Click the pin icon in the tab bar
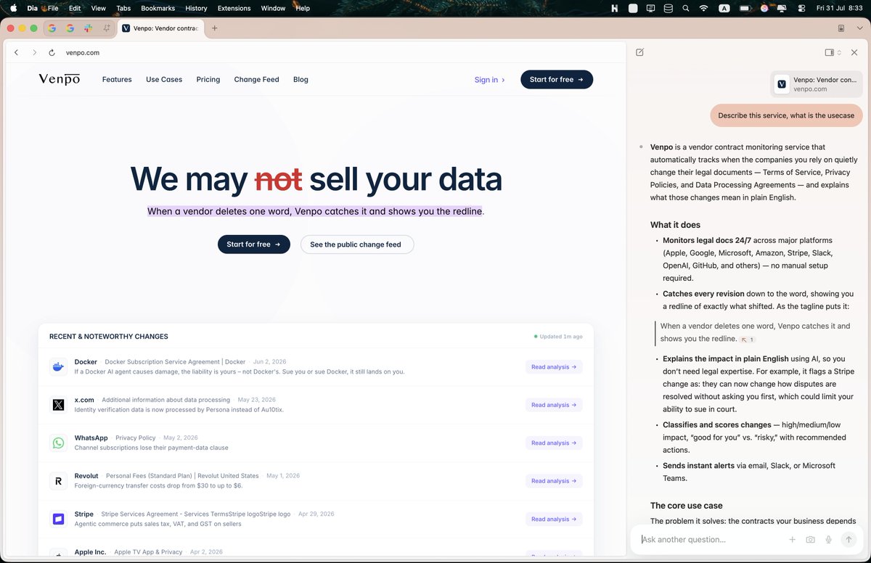 click(107, 28)
